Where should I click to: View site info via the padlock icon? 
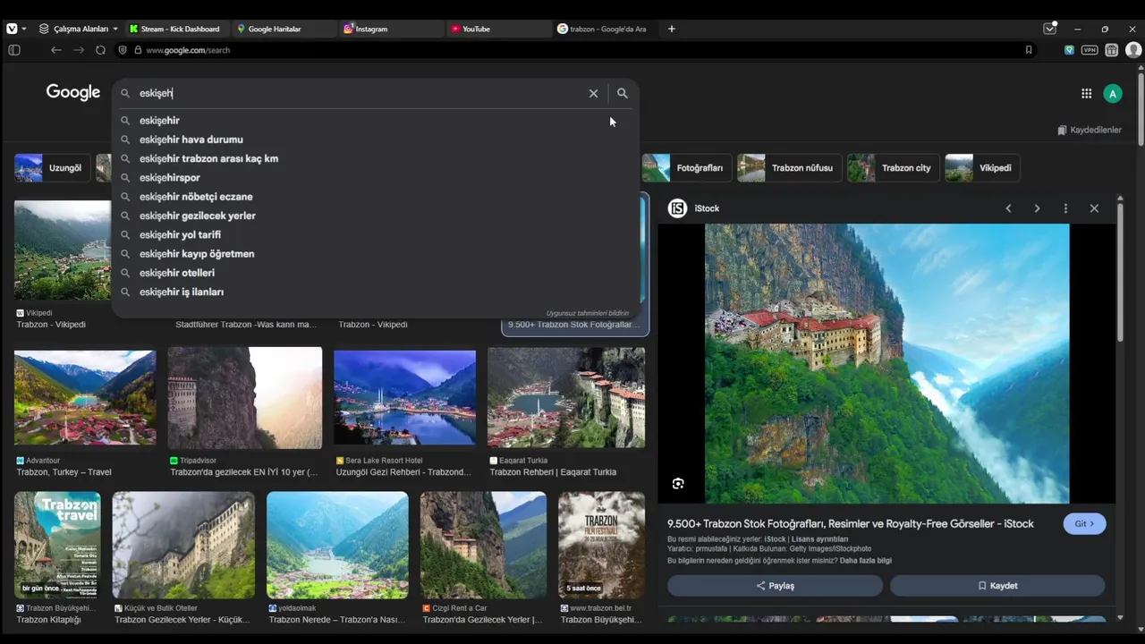pyautogui.click(x=138, y=50)
